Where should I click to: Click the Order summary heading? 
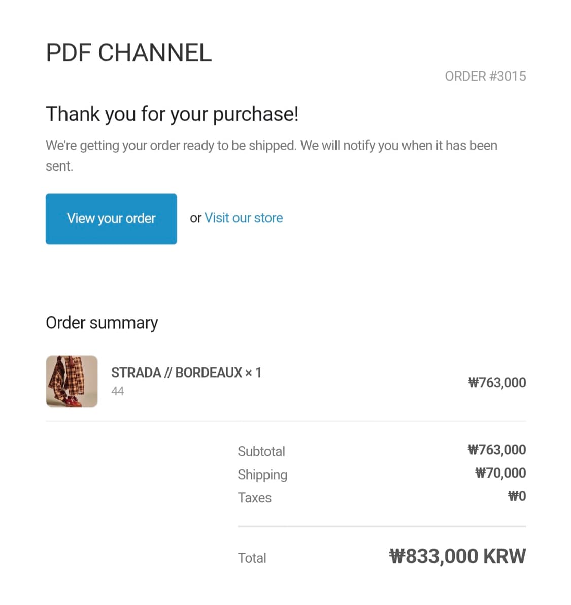coord(102,323)
